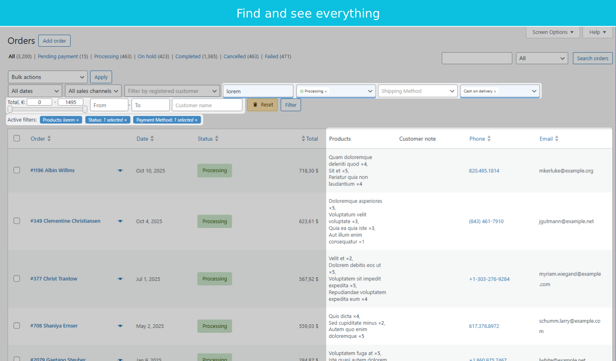Preview order #1196 Albin Willms via eye icon

point(120,170)
